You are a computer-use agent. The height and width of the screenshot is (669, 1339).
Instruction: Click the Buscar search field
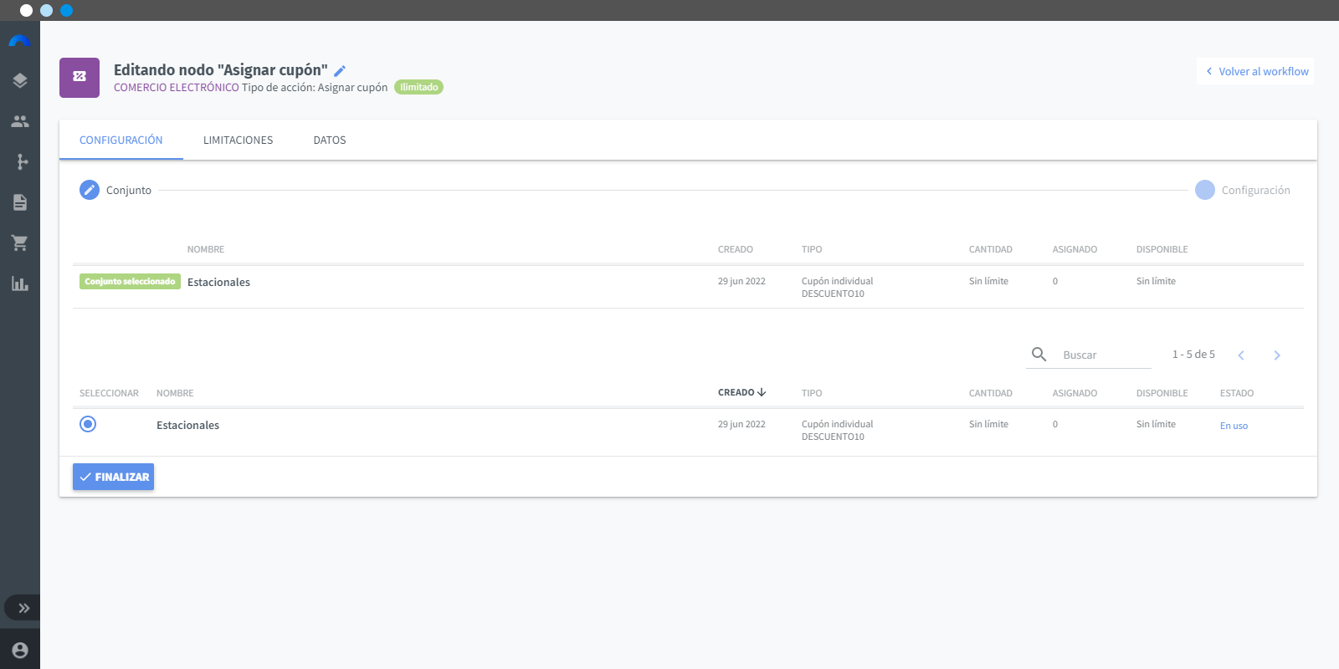coord(1105,355)
